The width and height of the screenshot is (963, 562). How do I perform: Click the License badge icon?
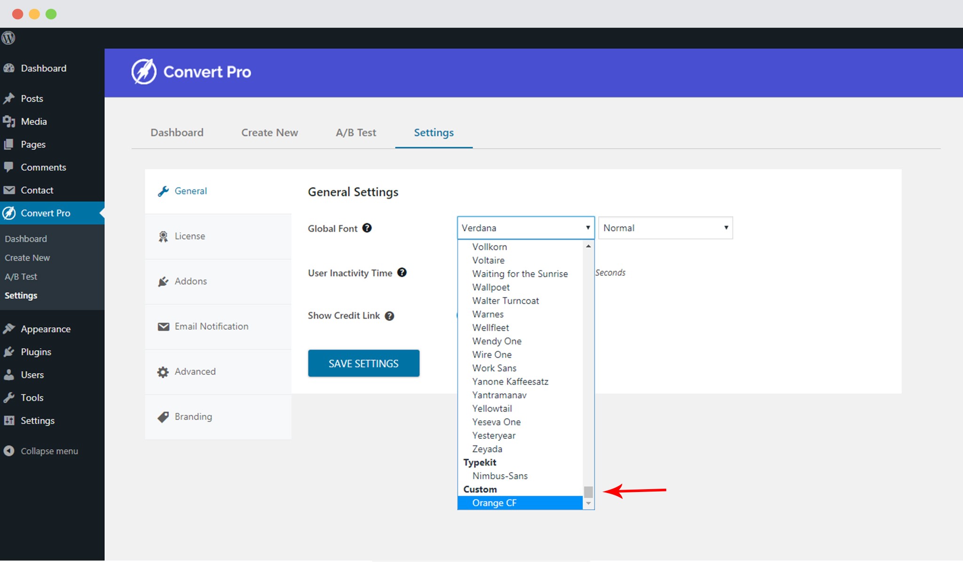coord(163,236)
